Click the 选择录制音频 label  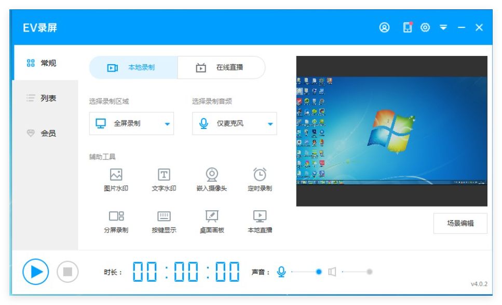pos(212,101)
